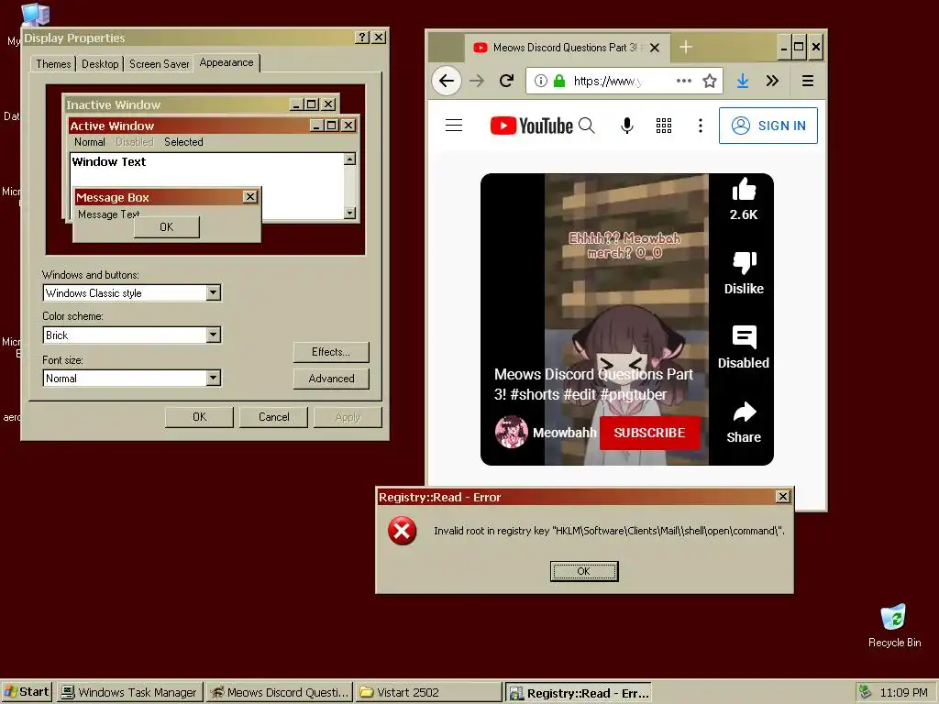
Task: Expand the Windows and buttons dropdown
Action: pos(213,292)
